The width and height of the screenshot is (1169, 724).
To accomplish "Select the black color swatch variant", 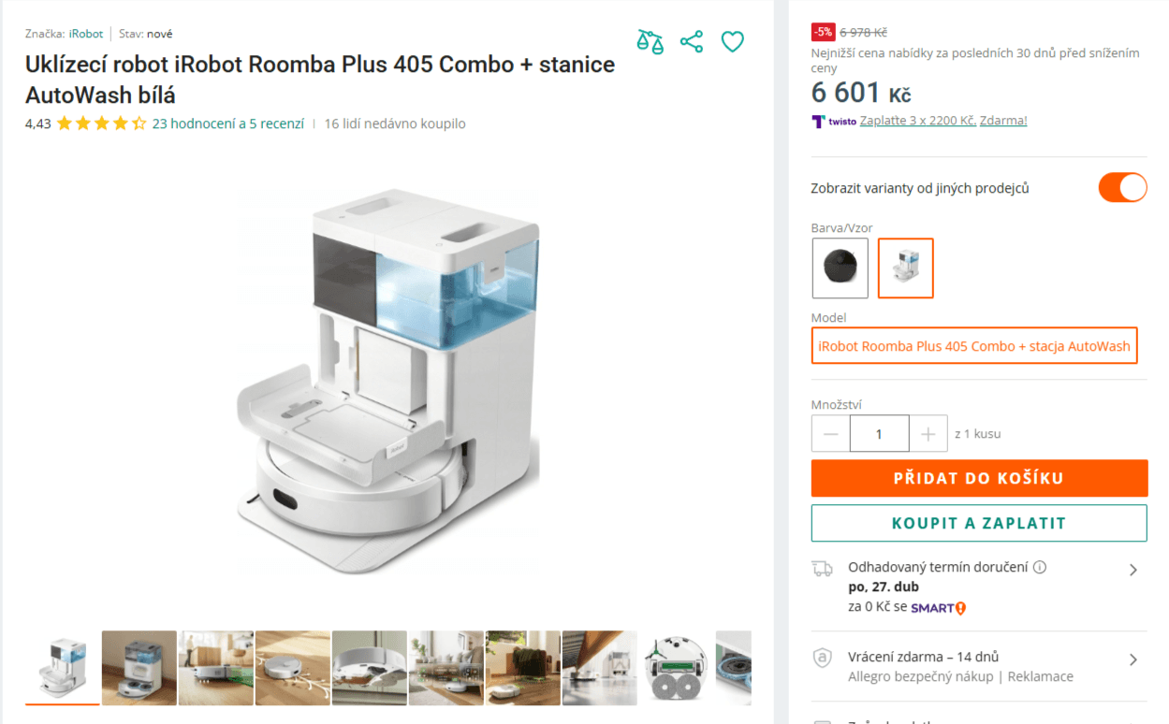I will (x=840, y=268).
